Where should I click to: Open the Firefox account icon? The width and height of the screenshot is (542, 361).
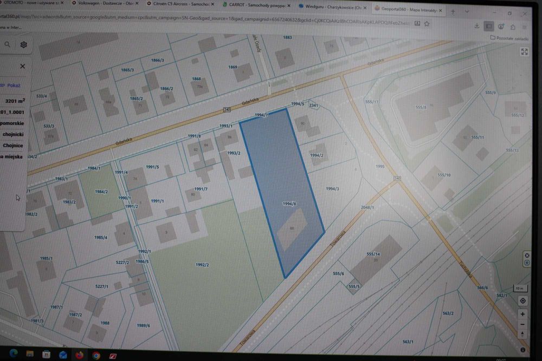pos(501,27)
